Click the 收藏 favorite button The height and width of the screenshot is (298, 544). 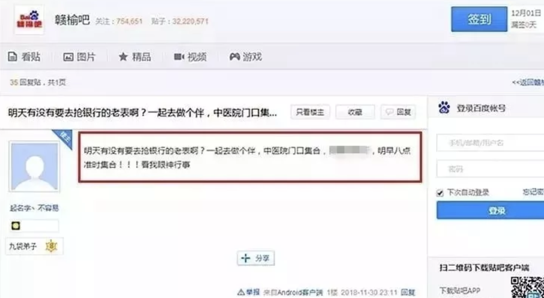tap(355, 112)
